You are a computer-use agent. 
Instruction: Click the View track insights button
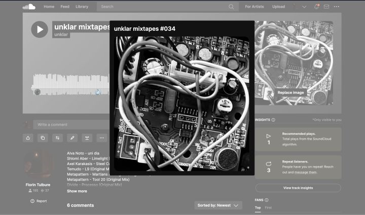(298, 188)
